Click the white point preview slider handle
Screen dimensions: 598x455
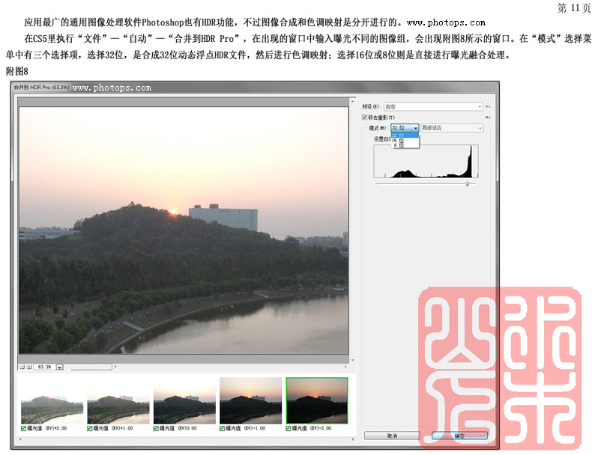[x=467, y=184]
